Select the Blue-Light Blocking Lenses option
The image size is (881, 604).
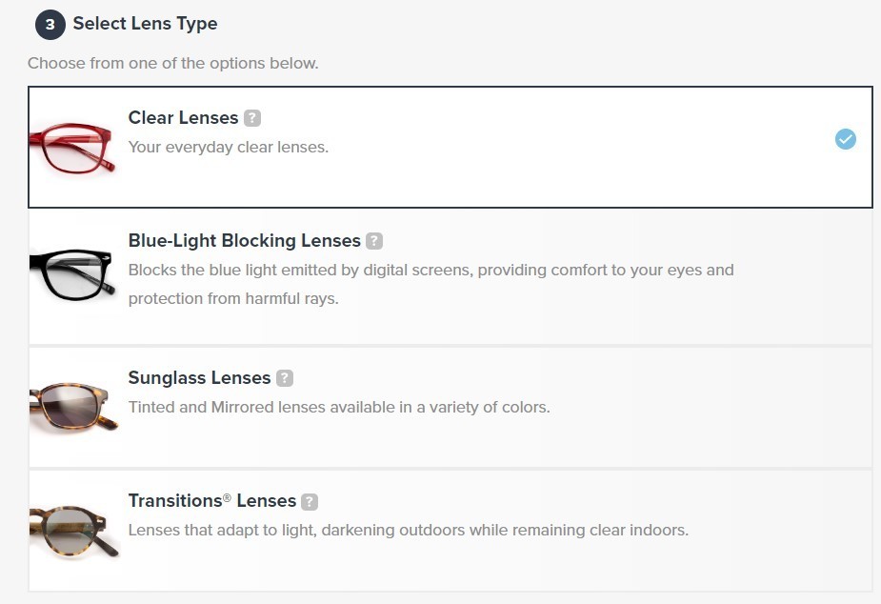pyautogui.click(x=451, y=277)
